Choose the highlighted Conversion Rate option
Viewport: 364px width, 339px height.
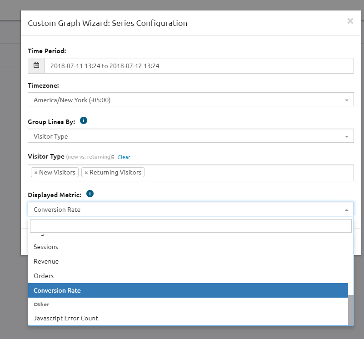(x=188, y=290)
